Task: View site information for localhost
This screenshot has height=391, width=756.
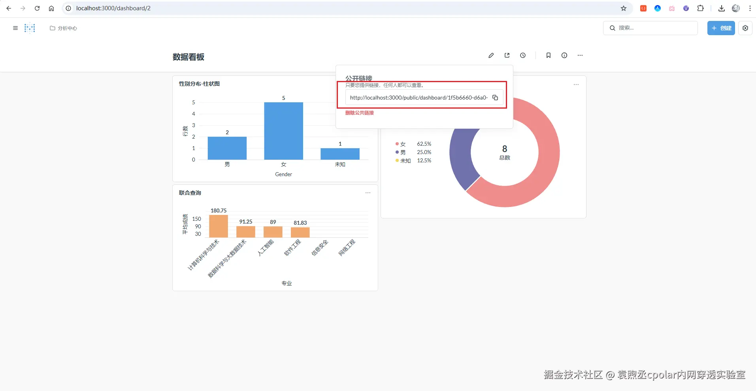Action: pos(68,8)
